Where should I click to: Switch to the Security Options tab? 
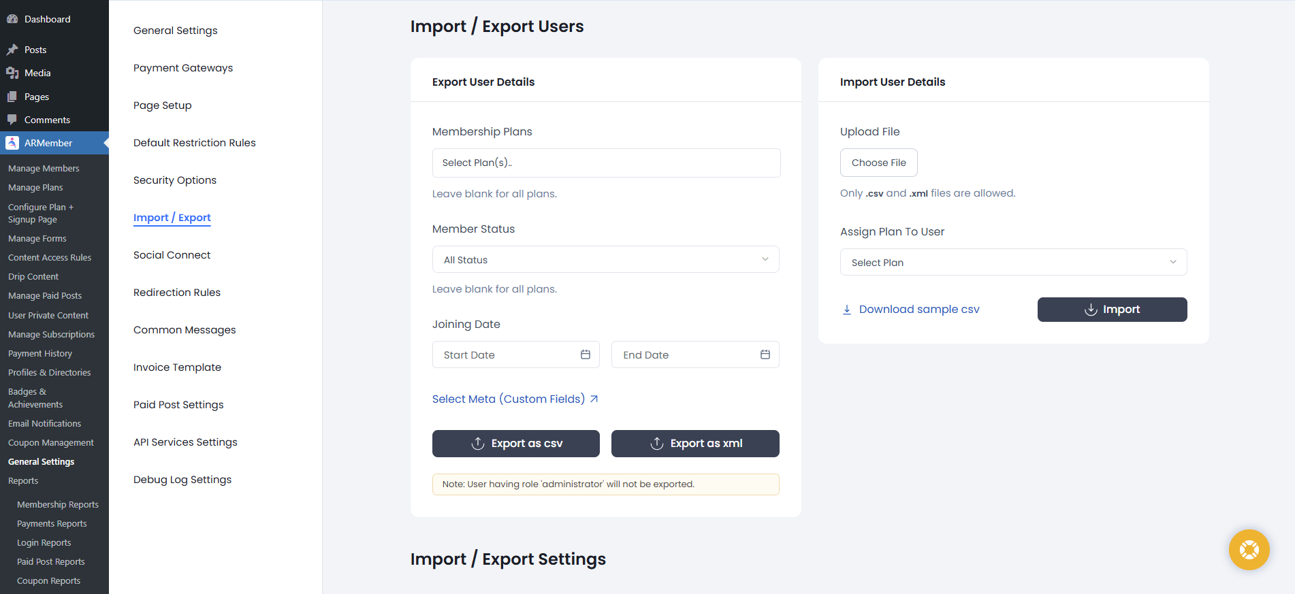pyautogui.click(x=175, y=180)
